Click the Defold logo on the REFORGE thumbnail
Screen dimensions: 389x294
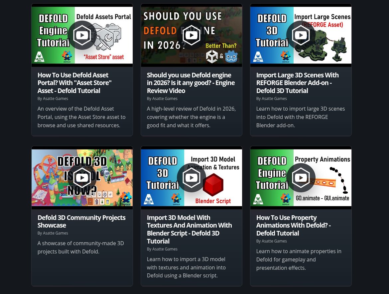286,56
